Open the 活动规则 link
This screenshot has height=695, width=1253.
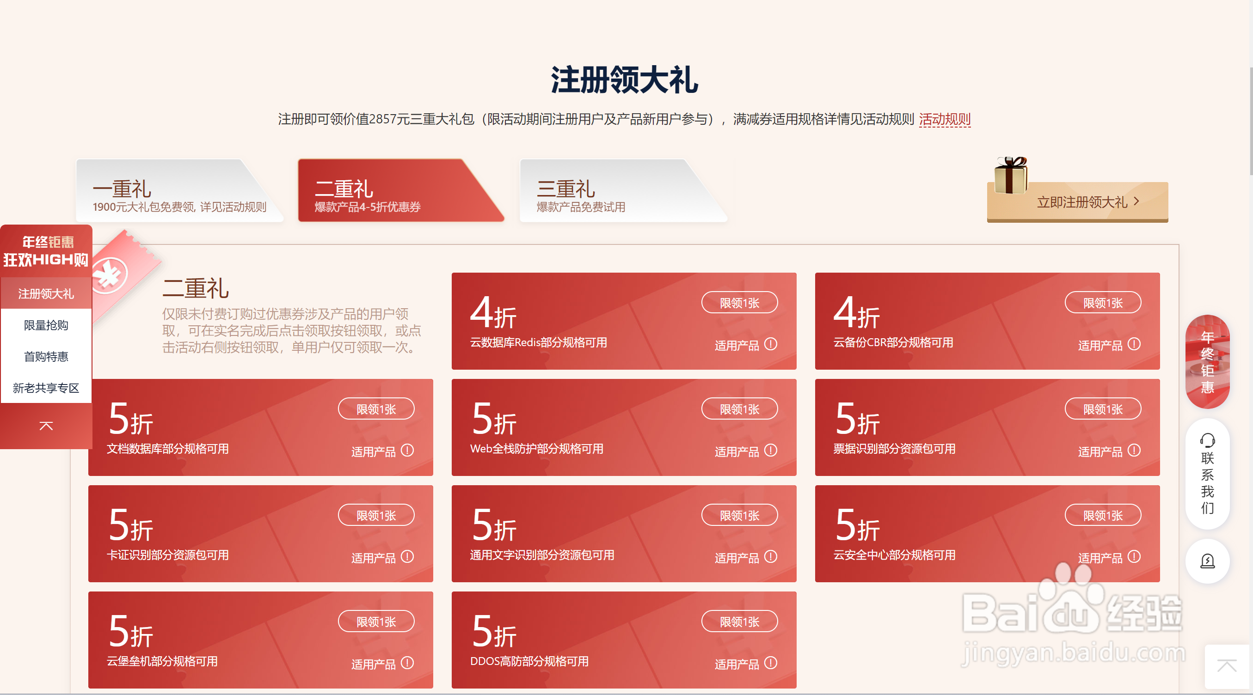tap(944, 119)
